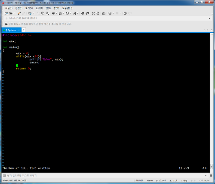Expand the globe icon dropdown arrow

[71, 13]
